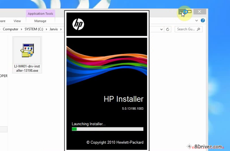Click the LJ-M401-drv-installer-13198.exe file name
Viewport: 230px width, 151px height.
coord(27,69)
